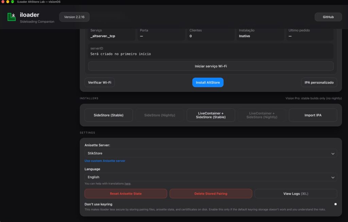This screenshot has width=348, height=222.
Task: Open the GitHub page button
Action: click(328, 17)
